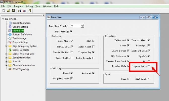Select Digital Contacts in the tree
This screenshot has width=169, height=101.
tap(21, 50)
